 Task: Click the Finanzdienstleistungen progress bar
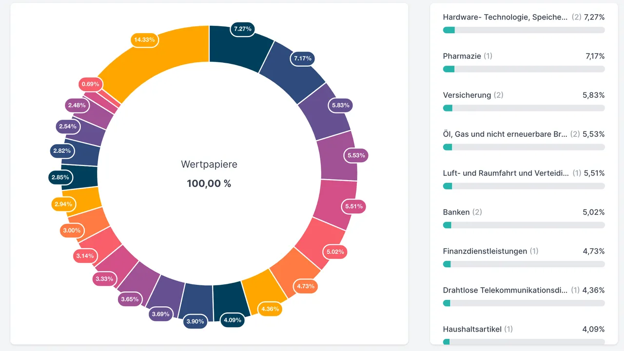(524, 264)
